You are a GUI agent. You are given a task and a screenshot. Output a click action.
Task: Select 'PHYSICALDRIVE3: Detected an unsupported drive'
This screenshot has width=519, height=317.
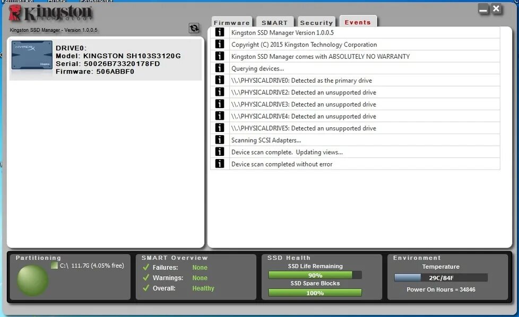pyautogui.click(x=304, y=104)
